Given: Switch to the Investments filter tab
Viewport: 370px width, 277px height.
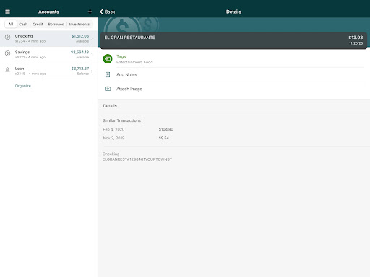Looking at the screenshot, I should coord(79,24).
